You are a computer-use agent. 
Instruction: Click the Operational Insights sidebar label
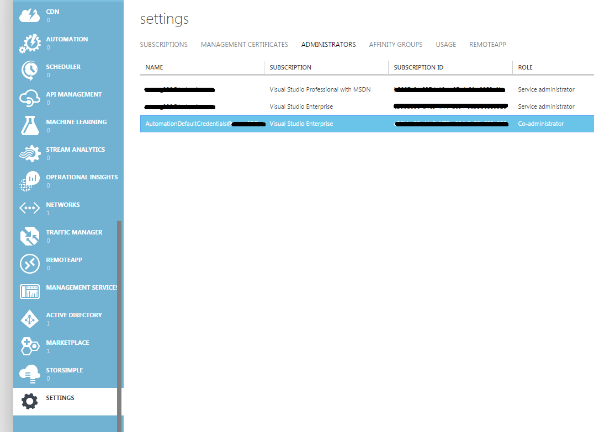82,177
